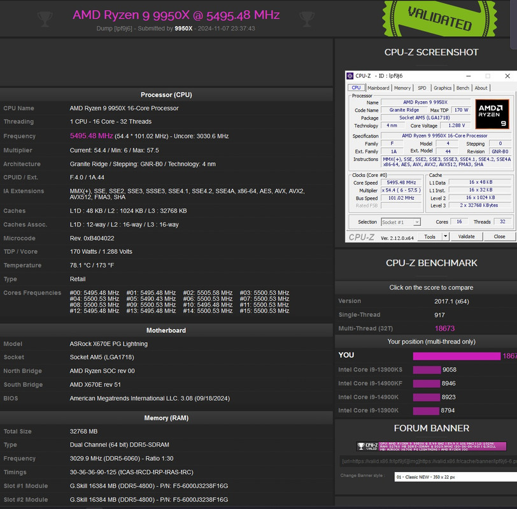Viewport: 517px width, 509px height.
Task: Open the Socket #1 selection dropdown
Action: (x=400, y=222)
